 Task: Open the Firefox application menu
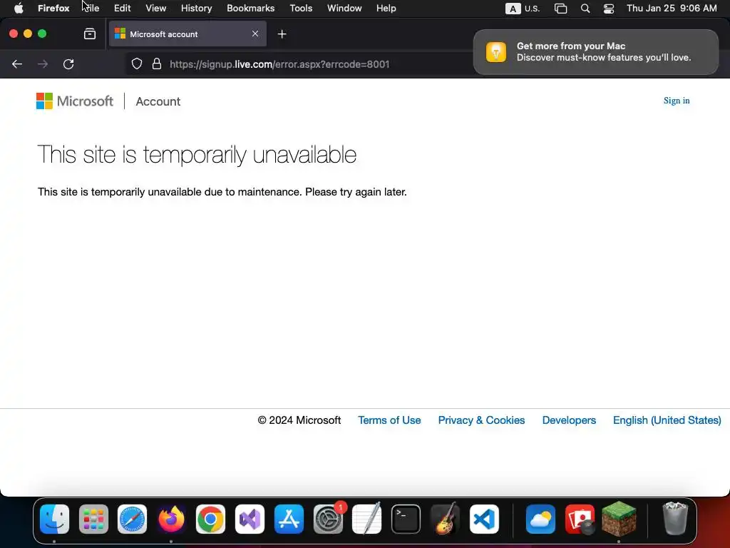click(53, 9)
